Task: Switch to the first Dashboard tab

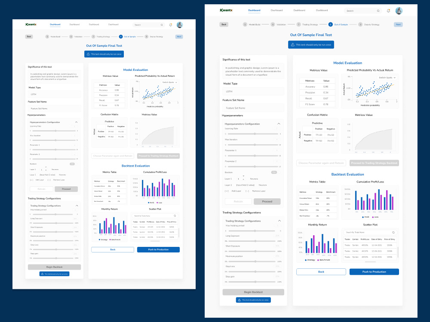Action: pos(254,10)
